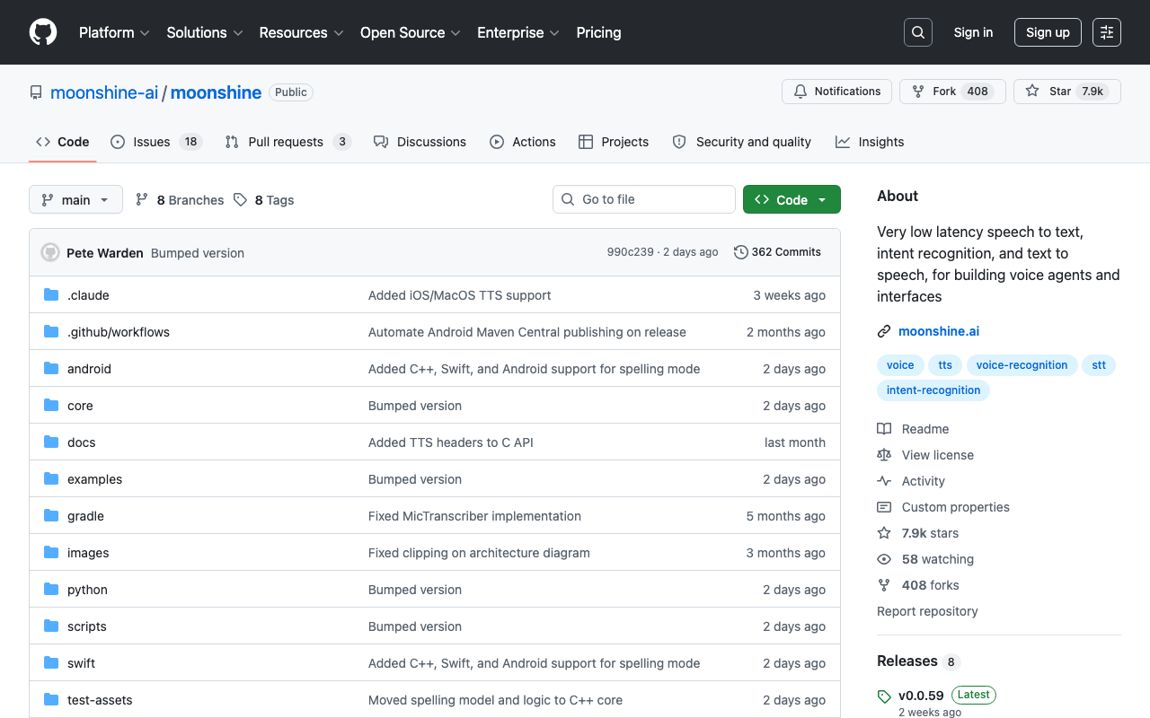Switch to the Issues tab

[x=156, y=142]
